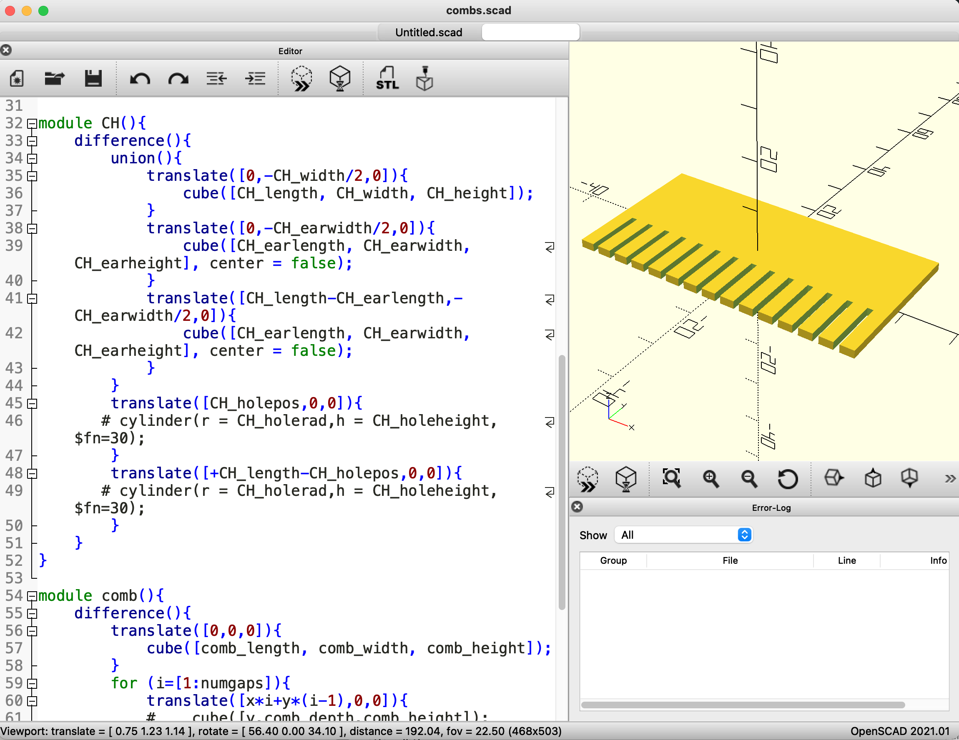
Task: Switch to Untitled.scad tab
Action: (428, 32)
